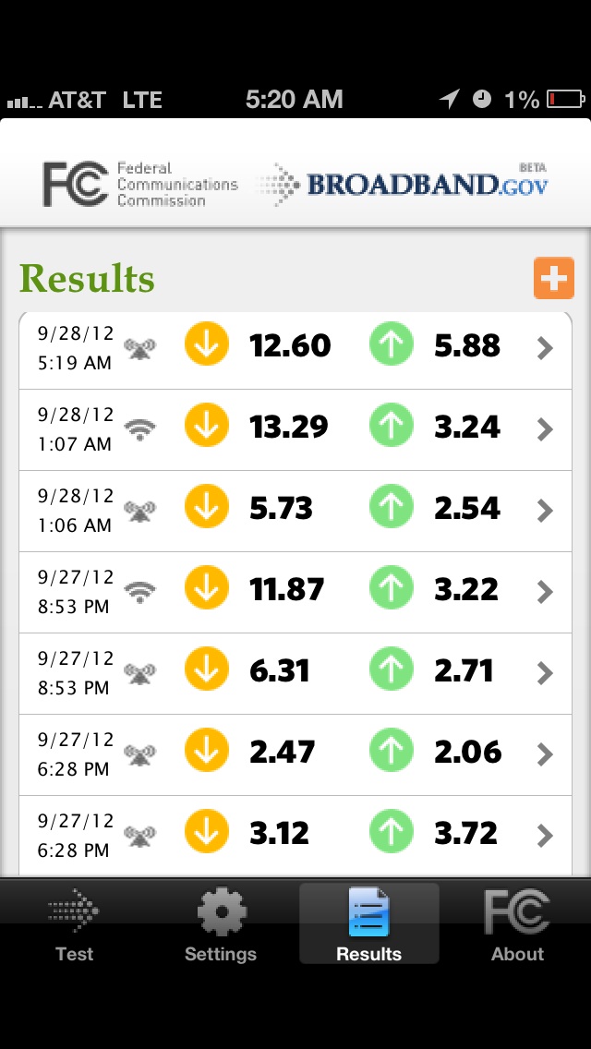This screenshot has height=1049, width=591.
Task: Tap upload arrow icon for 5.88 result
Action: (392, 344)
